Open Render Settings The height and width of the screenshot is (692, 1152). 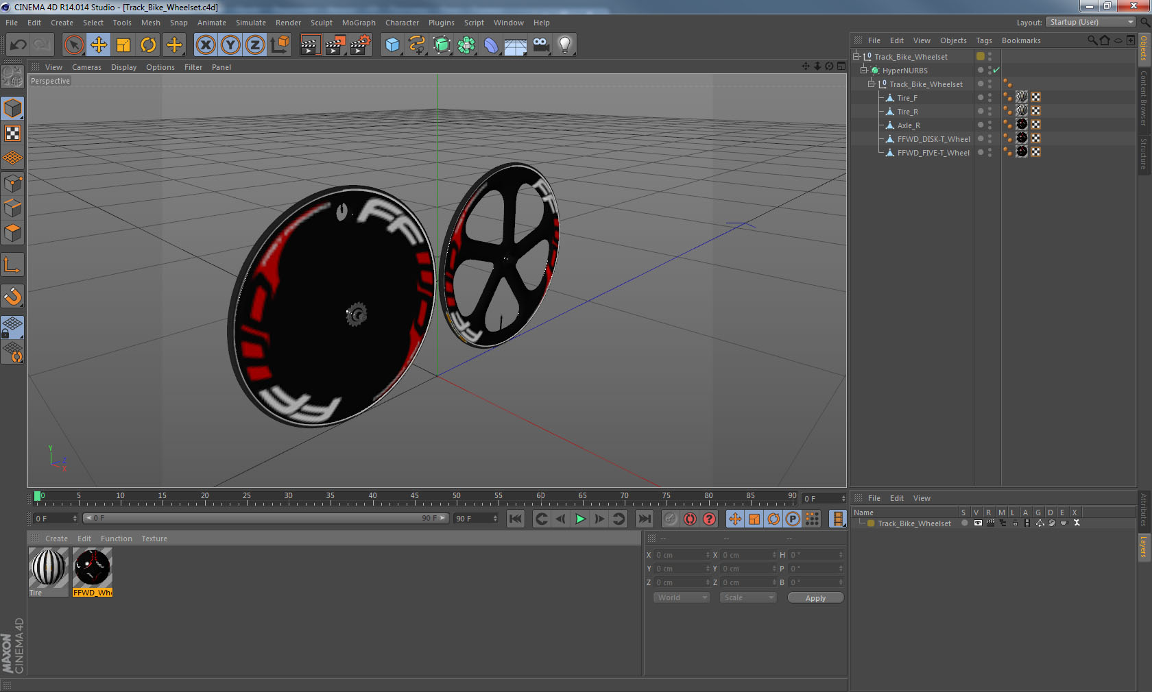click(x=361, y=45)
